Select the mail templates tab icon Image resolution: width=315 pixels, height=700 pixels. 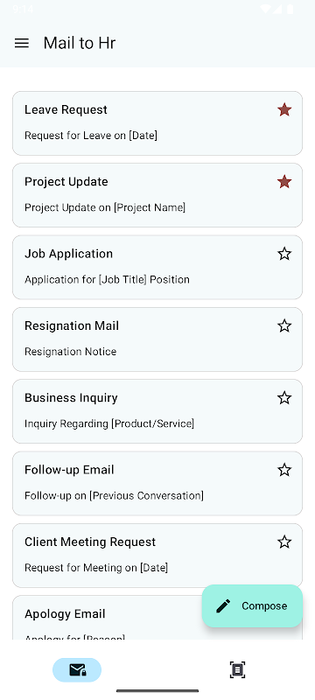click(x=77, y=669)
